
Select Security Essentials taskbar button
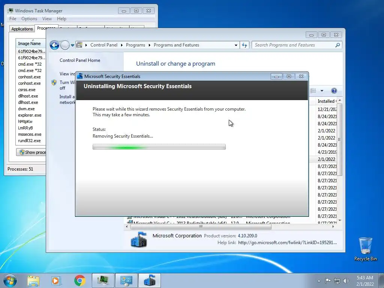[x=150, y=280]
